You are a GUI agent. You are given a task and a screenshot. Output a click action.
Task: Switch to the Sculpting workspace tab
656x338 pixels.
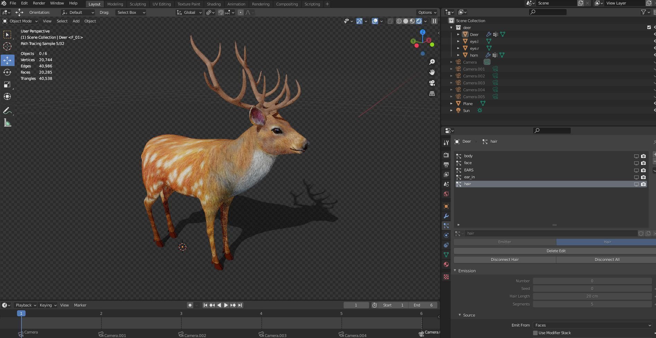(x=138, y=4)
